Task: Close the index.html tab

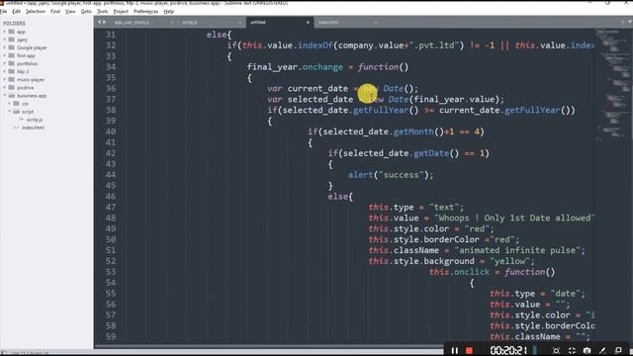Action: (376, 22)
